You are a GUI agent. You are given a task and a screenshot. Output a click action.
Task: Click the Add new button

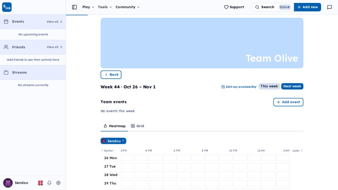[x=308, y=7]
